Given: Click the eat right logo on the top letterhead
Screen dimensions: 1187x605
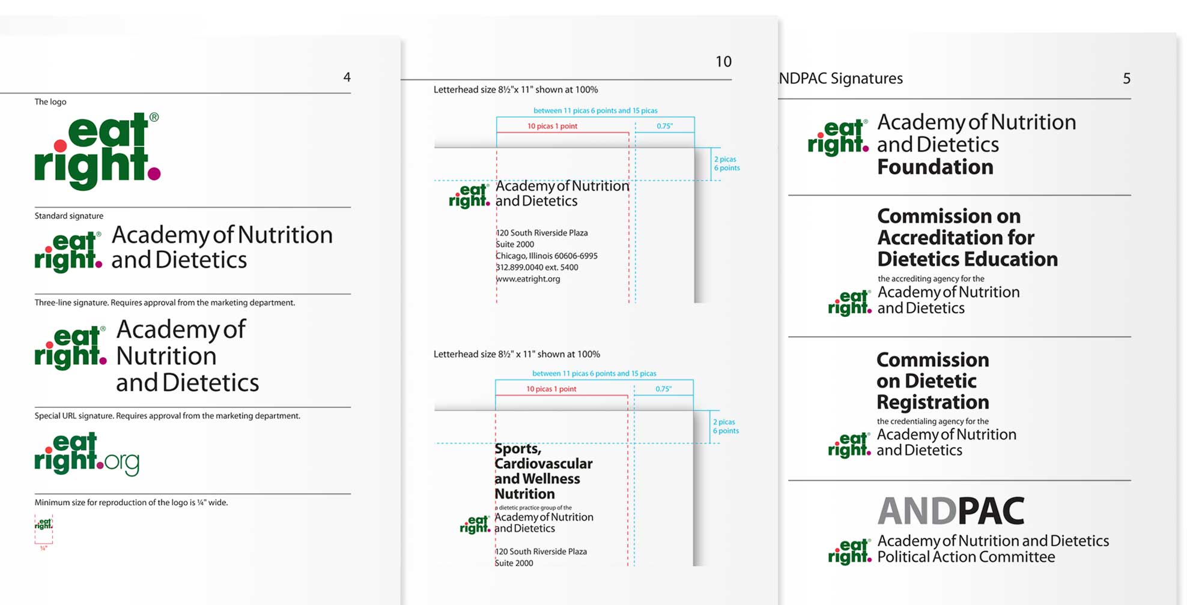Looking at the screenshot, I should click(x=469, y=196).
